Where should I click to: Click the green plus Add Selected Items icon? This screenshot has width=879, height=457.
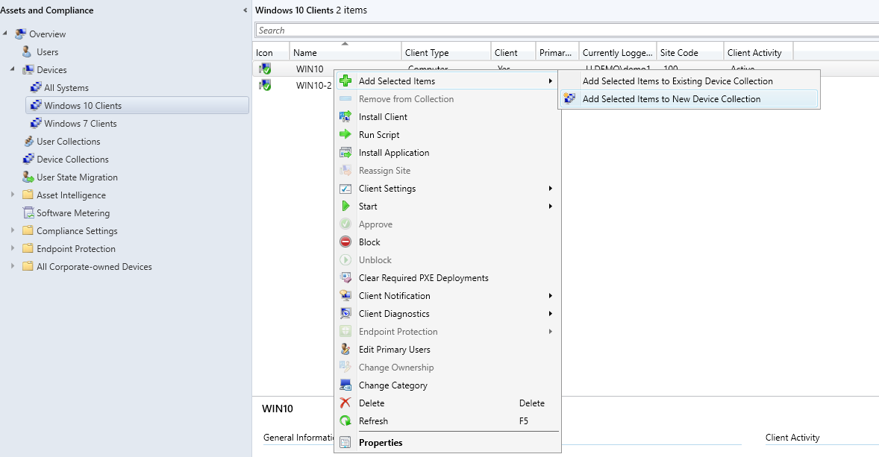tap(345, 81)
